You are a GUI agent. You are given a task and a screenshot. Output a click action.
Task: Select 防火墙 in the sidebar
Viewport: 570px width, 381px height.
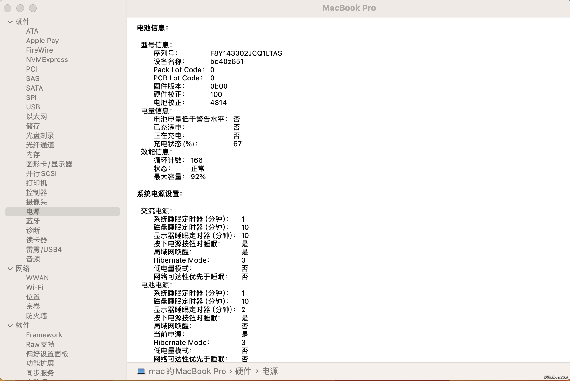coord(36,316)
